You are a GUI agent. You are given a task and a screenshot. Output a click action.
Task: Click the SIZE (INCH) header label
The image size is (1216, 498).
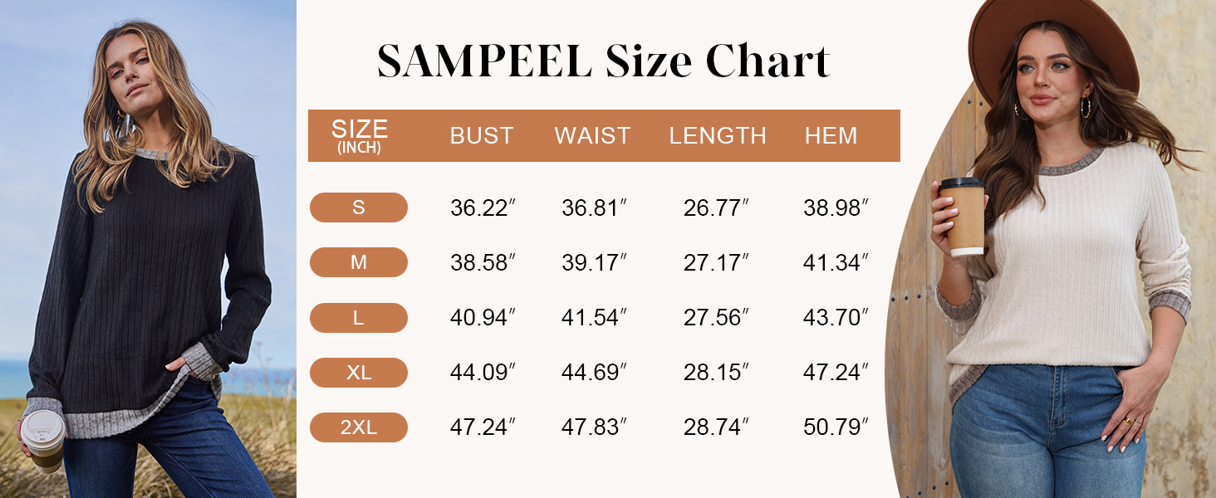tap(360, 136)
